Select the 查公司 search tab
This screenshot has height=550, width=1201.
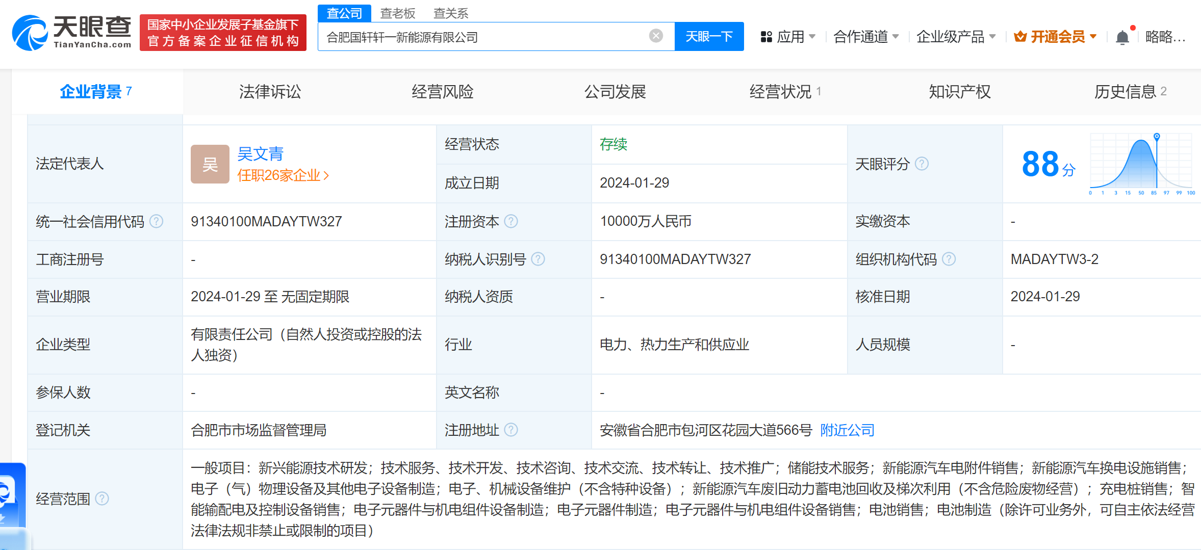click(x=344, y=13)
